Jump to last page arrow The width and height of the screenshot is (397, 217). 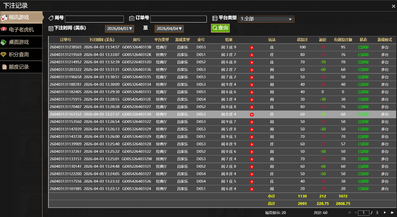392,213
